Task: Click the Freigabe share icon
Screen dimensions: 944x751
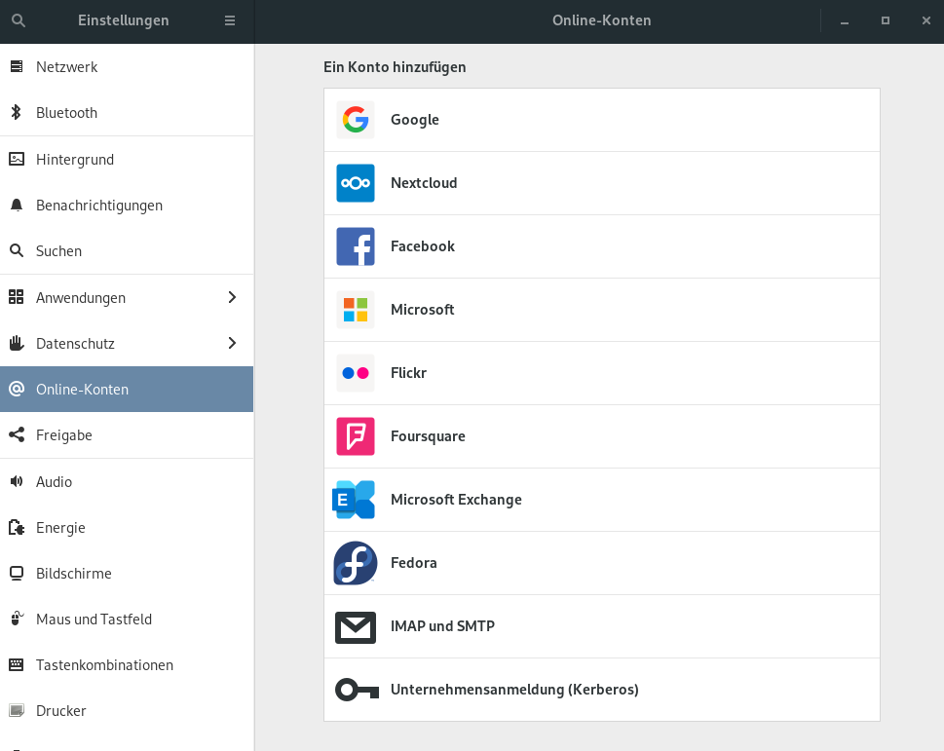Action: [17, 434]
